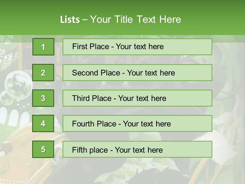Click the Second Place text bar
This screenshot has height=184, width=245.
[x=137, y=73]
